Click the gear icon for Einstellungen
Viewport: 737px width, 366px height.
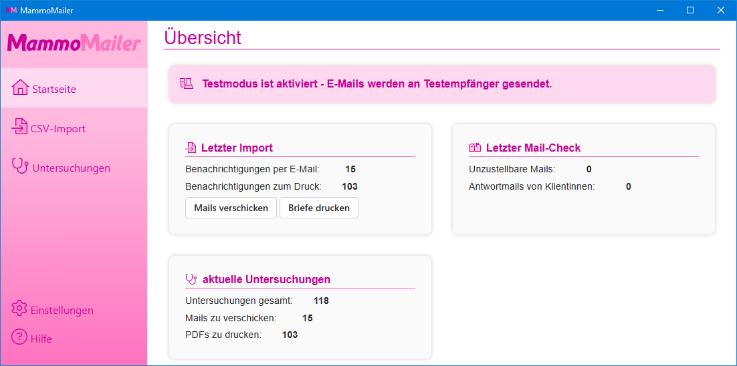pyautogui.click(x=19, y=309)
